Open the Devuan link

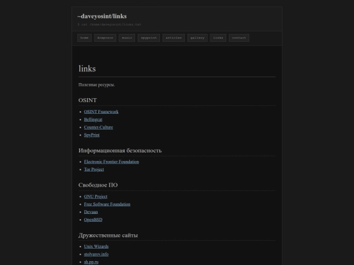click(x=91, y=212)
